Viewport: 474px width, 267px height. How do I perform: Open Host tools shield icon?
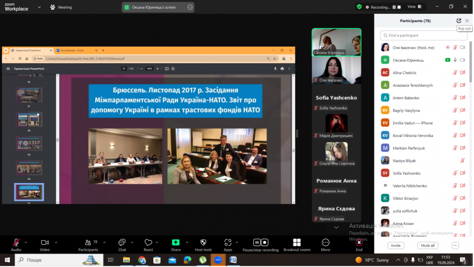pos(203,243)
